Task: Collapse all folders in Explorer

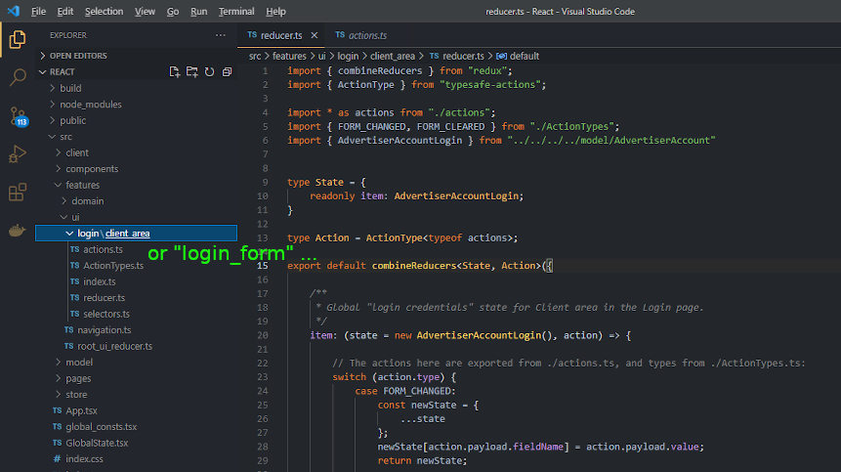Action: (227, 72)
